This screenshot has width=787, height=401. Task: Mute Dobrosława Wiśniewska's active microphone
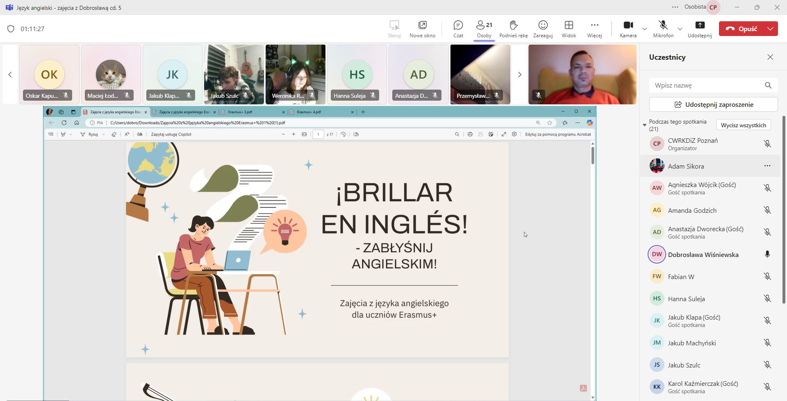(767, 255)
